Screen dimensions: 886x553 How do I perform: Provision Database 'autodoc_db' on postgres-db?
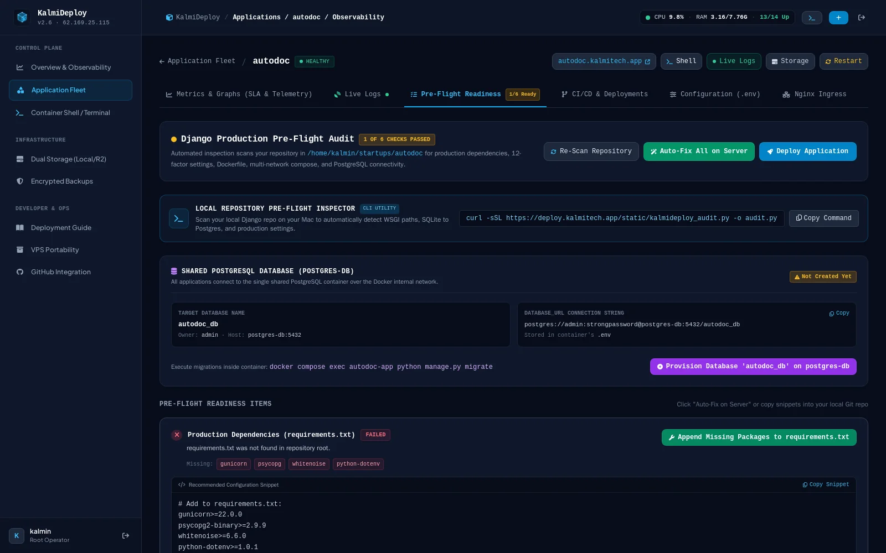tap(753, 367)
